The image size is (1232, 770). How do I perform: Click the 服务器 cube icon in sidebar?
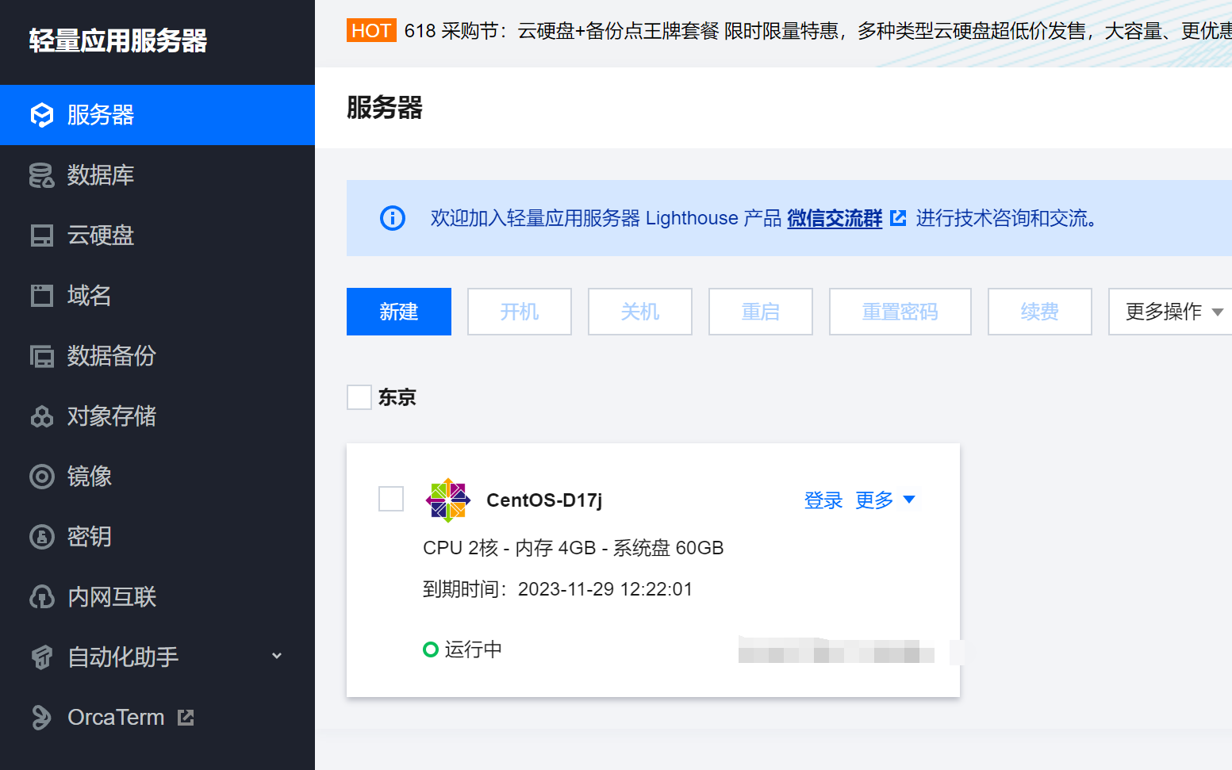(41, 115)
